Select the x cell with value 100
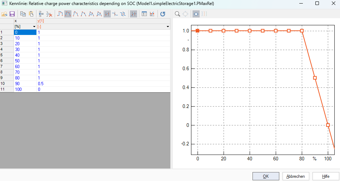 [x=25, y=89]
